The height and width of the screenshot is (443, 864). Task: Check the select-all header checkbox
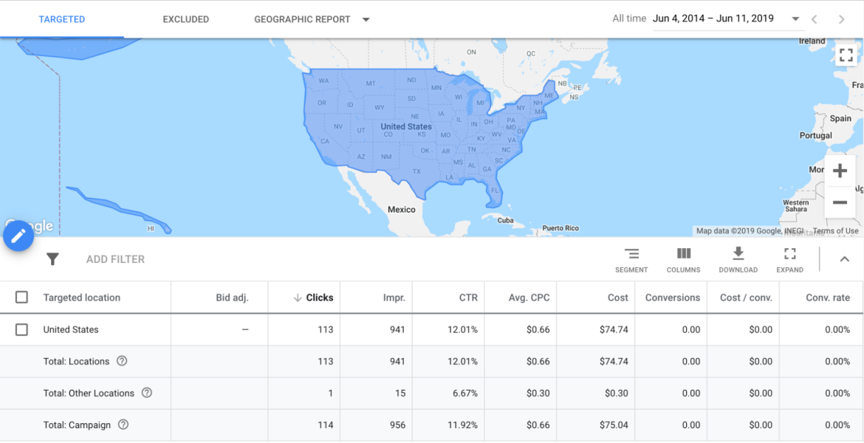[21, 297]
